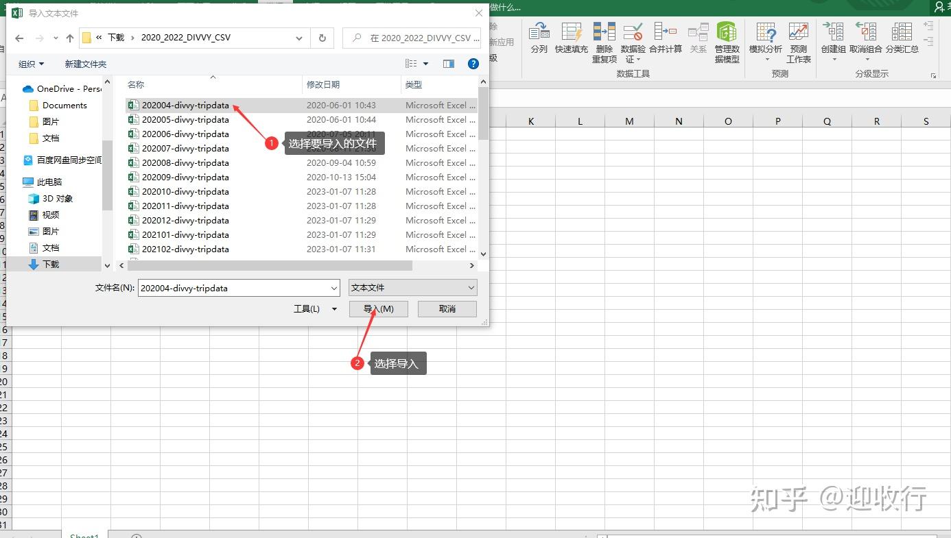Open the dialog's blue help icon
The width and height of the screenshot is (951, 538).
click(x=473, y=64)
